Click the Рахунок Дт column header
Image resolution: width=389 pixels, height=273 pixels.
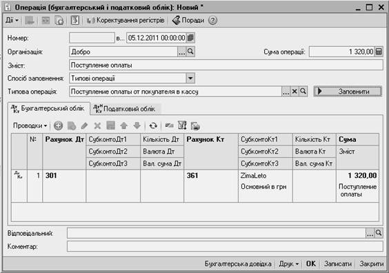pyautogui.click(x=64, y=152)
